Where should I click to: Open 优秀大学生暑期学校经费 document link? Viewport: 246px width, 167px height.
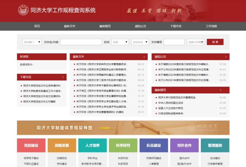[x=102, y=96]
